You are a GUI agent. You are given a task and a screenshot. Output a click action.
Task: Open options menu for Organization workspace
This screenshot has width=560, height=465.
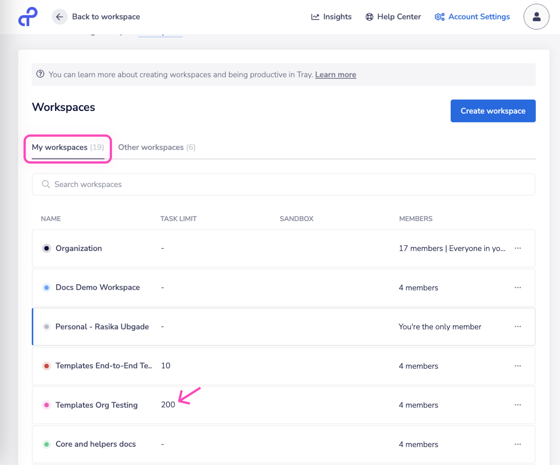[517, 248]
